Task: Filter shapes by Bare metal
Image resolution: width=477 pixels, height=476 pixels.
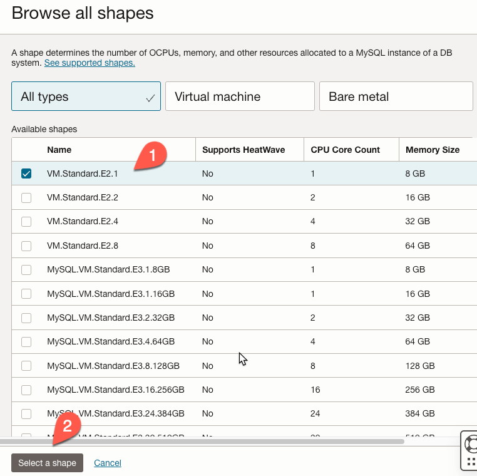Action: click(x=396, y=96)
